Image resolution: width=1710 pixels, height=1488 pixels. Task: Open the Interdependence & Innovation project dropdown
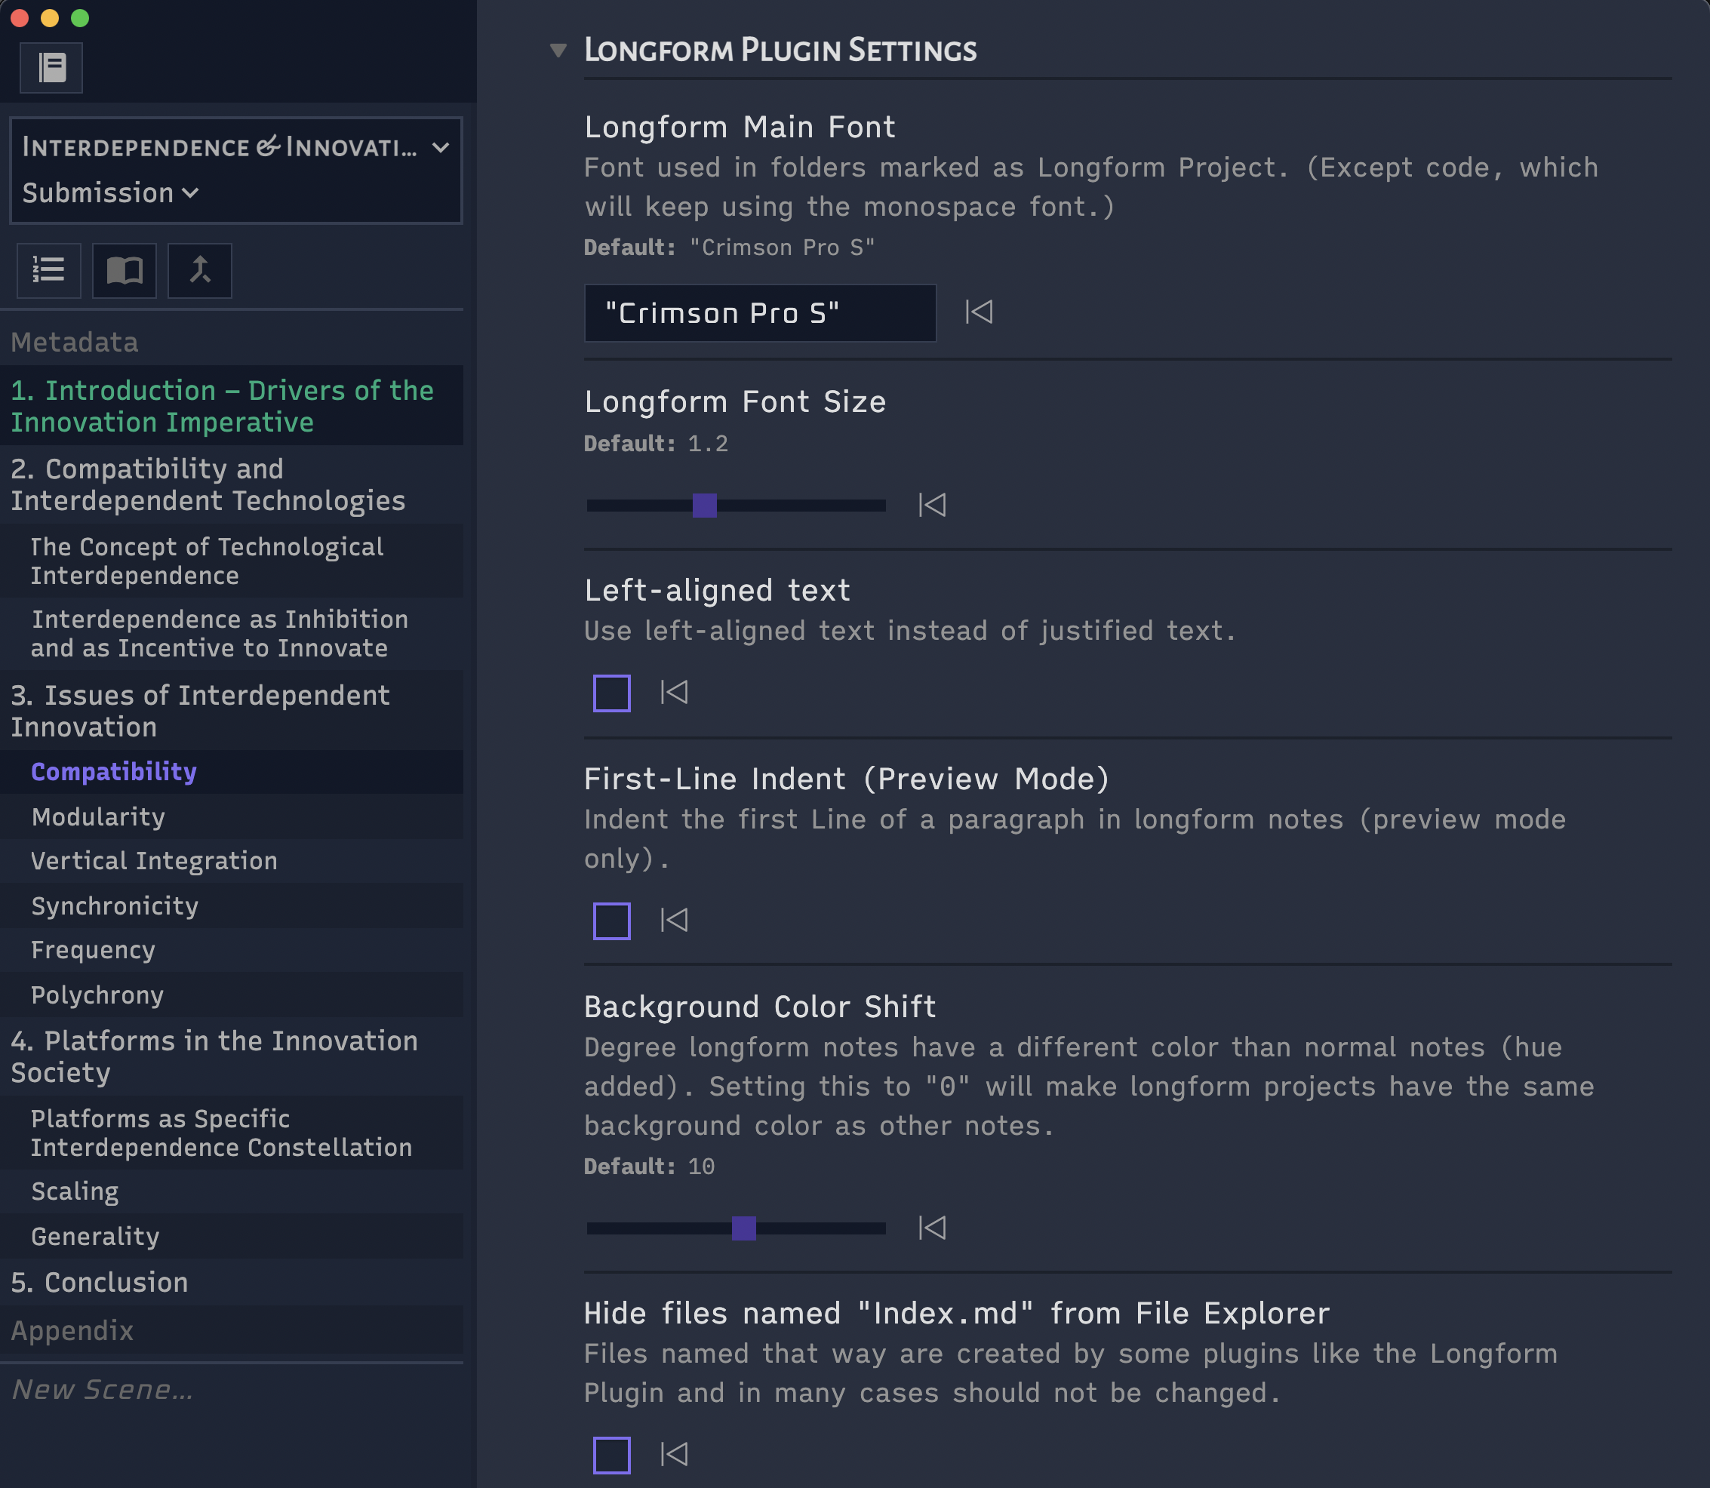(x=235, y=147)
